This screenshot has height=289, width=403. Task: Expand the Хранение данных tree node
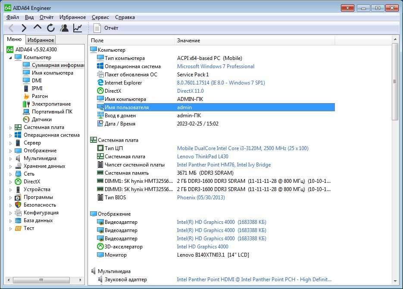[x=10, y=166]
